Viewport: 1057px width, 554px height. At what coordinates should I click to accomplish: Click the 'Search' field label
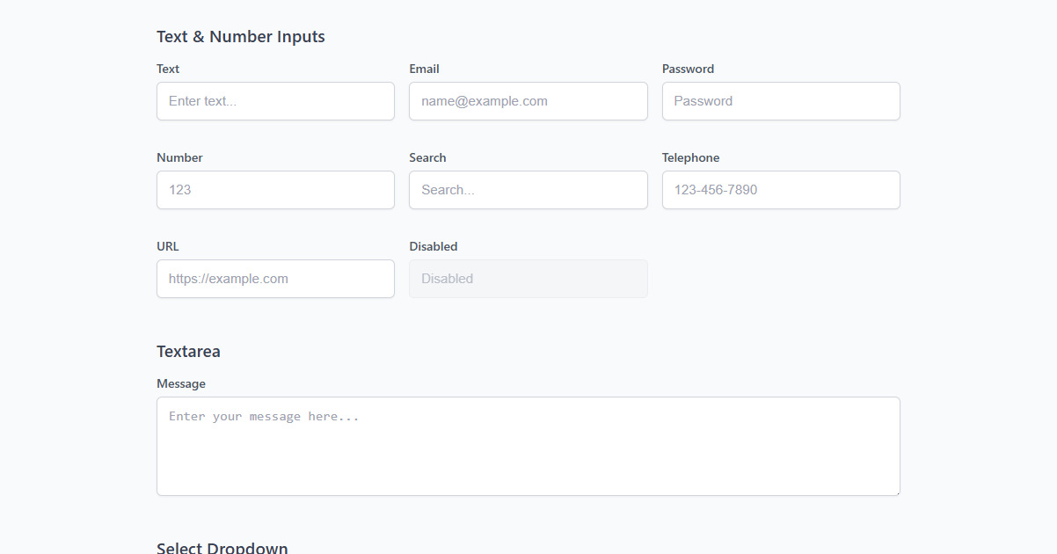coord(427,157)
